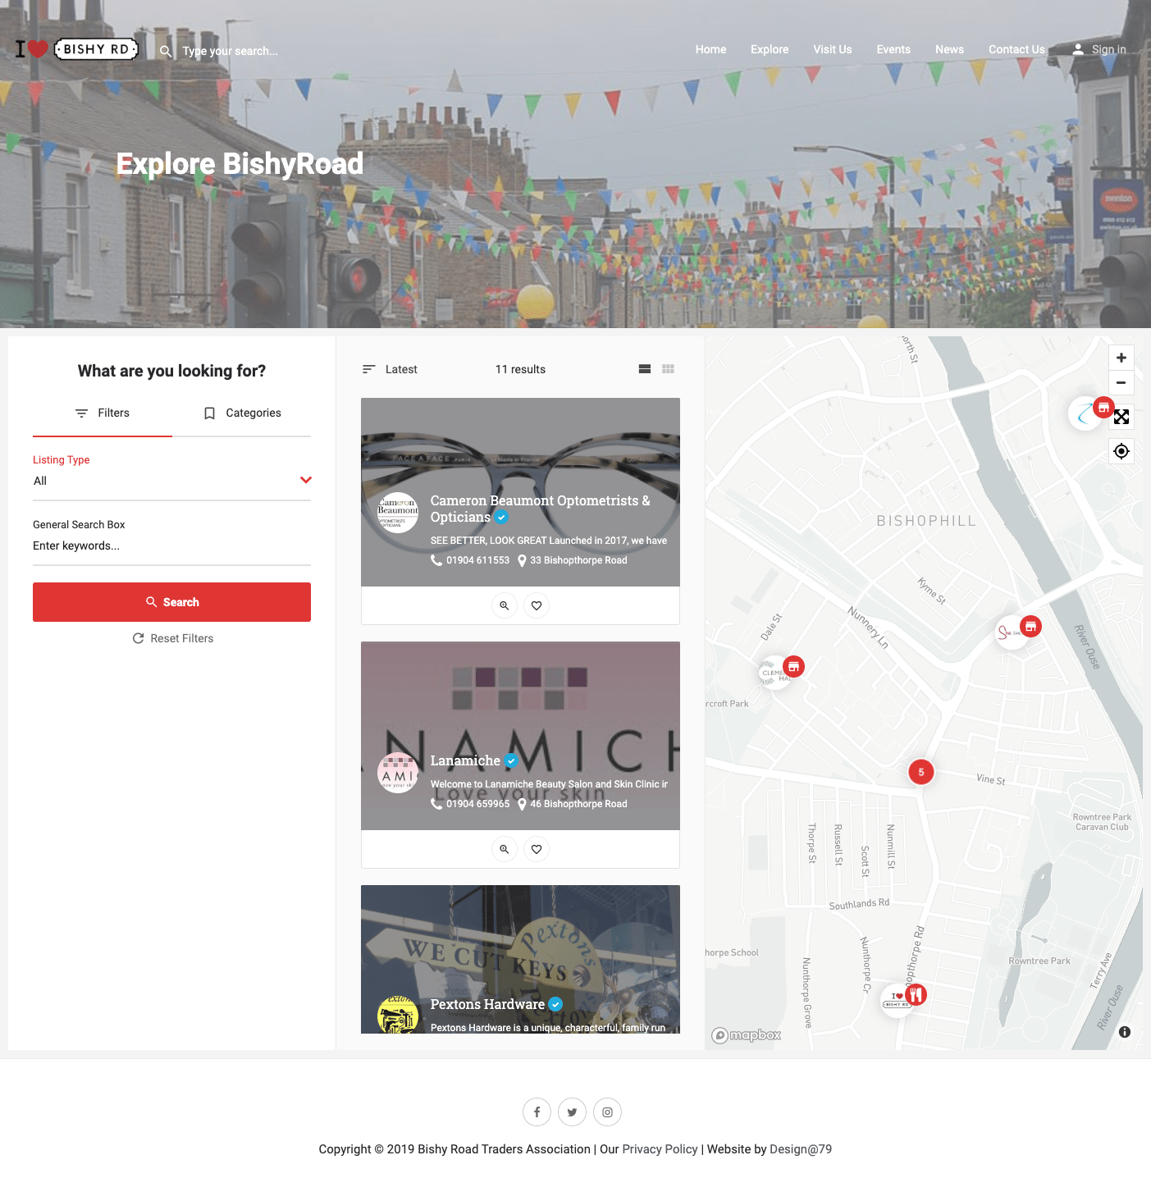The image size is (1151, 1187).
Task: Focus the General Search Box keywords field
Action: pos(171,546)
